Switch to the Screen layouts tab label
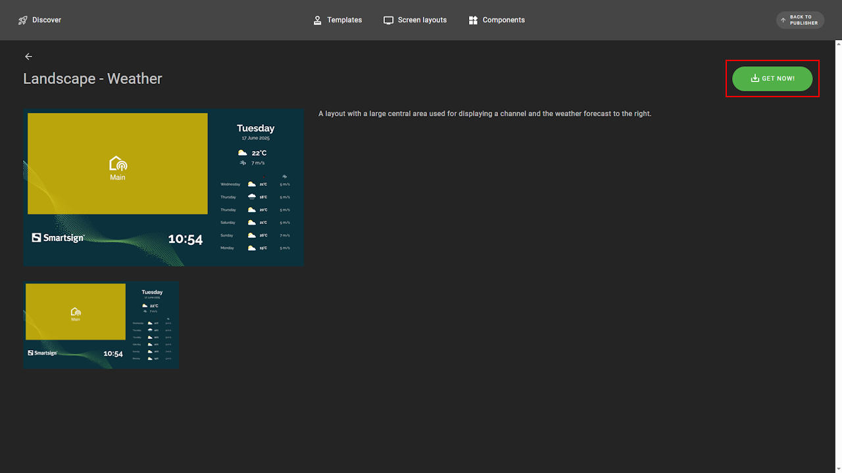The image size is (842, 473). (422, 20)
